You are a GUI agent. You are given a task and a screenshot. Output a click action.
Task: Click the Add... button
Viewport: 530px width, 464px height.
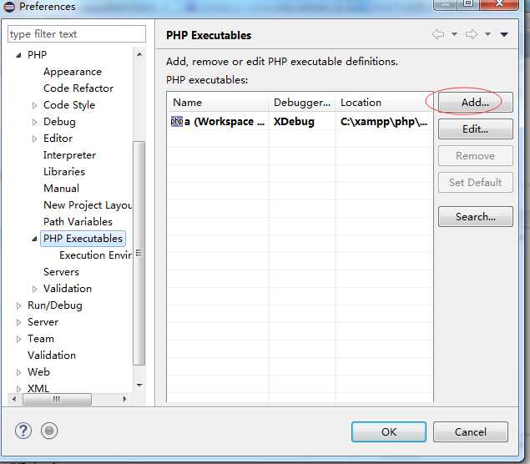click(x=476, y=102)
